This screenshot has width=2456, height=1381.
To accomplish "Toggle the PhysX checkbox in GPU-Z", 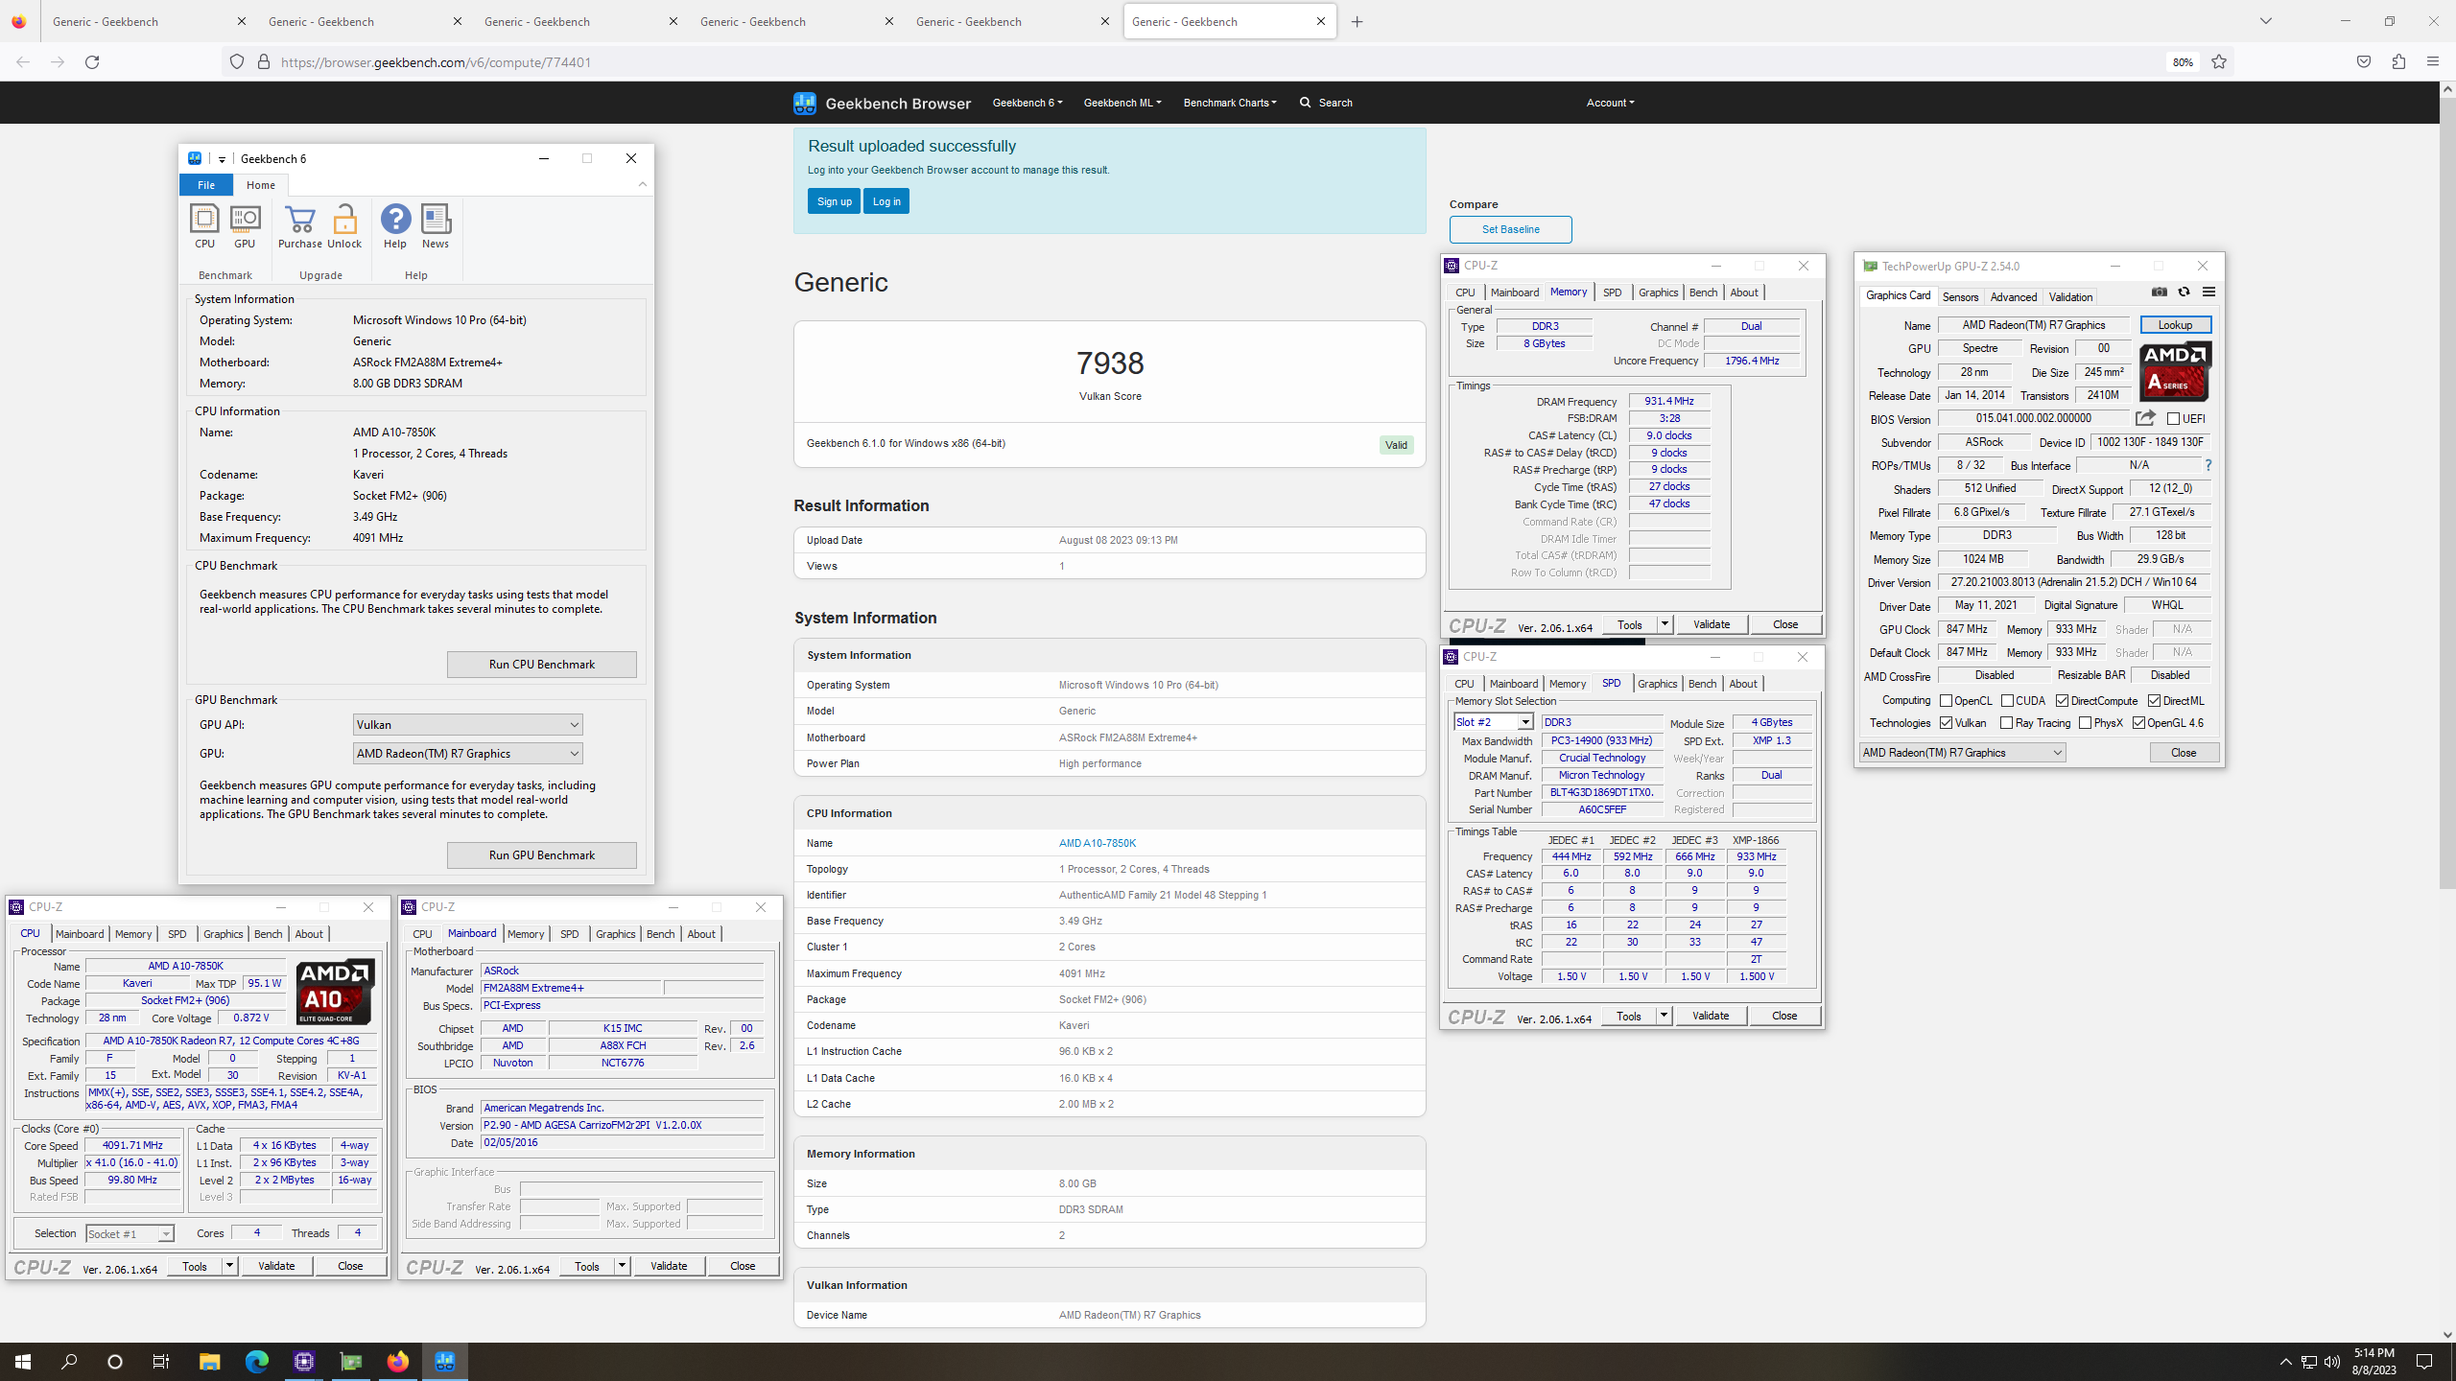I will (x=2086, y=723).
